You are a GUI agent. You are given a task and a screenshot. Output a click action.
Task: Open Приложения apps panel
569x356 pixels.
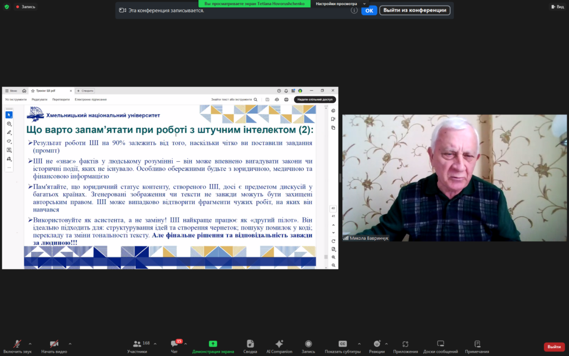click(x=405, y=346)
